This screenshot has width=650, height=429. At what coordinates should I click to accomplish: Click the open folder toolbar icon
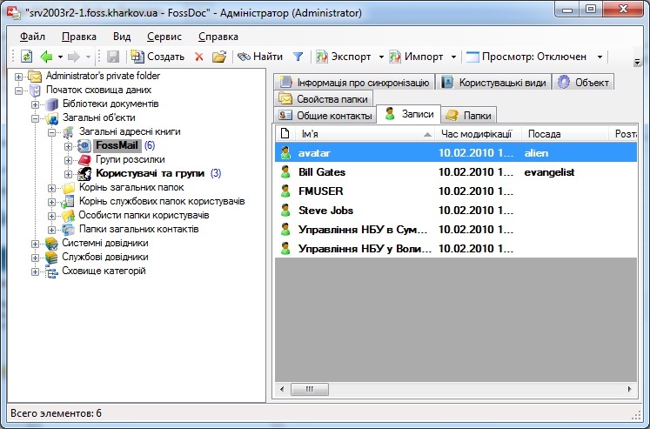click(219, 57)
